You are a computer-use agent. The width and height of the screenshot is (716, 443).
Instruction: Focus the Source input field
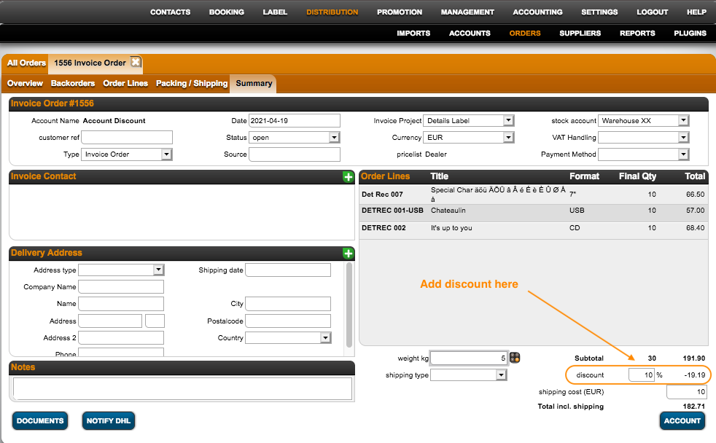(x=295, y=154)
